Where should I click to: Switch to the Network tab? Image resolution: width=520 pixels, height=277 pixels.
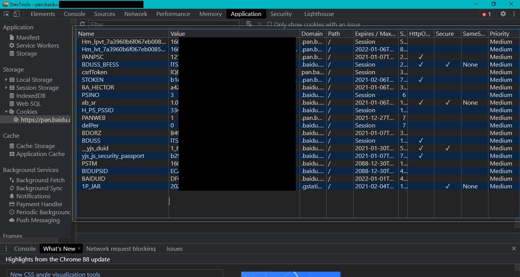click(x=136, y=14)
